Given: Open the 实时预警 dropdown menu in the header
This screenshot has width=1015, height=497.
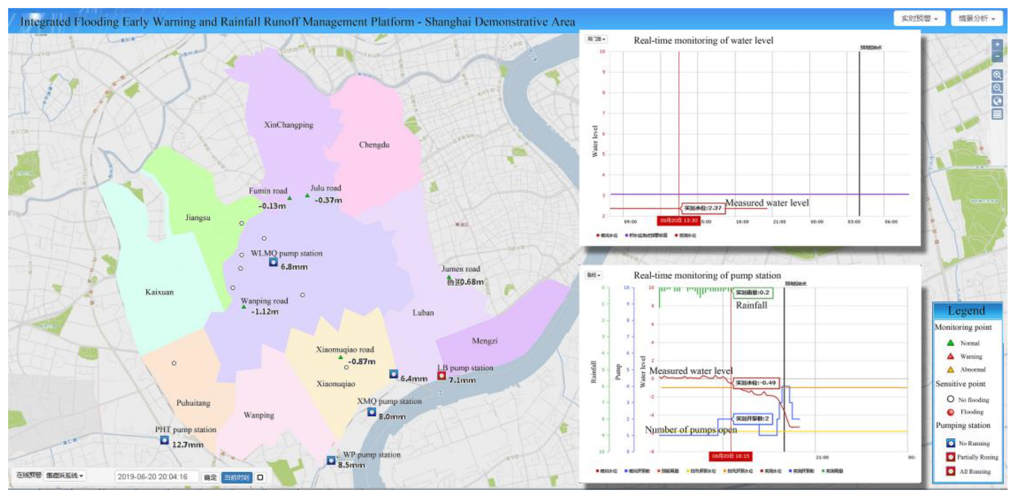Looking at the screenshot, I should (919, 18).
